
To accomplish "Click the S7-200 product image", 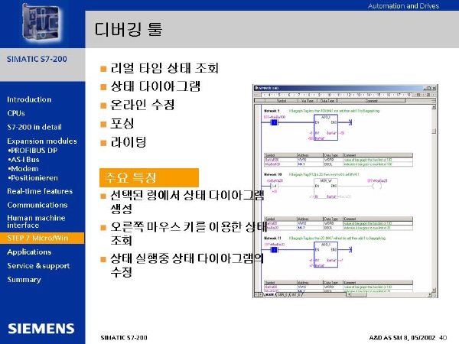I will click(x=42, y=24).
